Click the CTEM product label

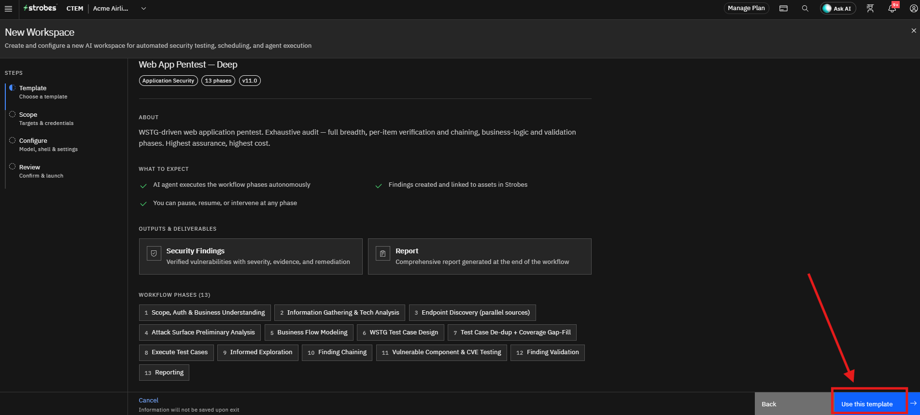(75, 9)
